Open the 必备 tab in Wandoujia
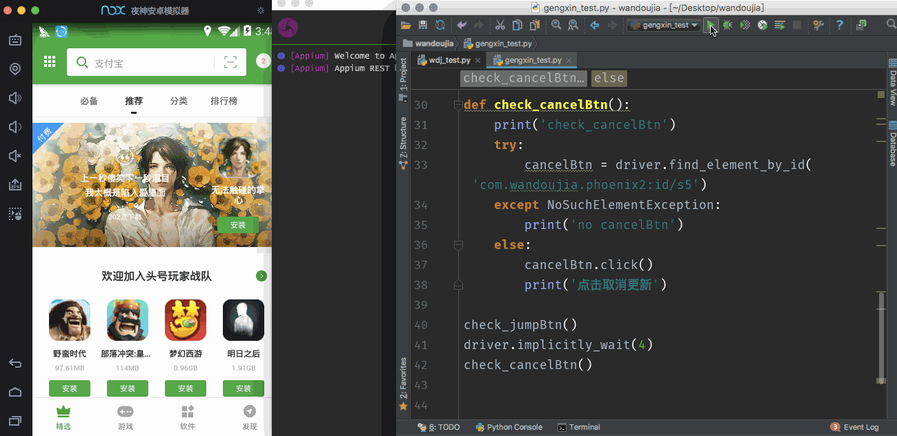 coord(89,101)
